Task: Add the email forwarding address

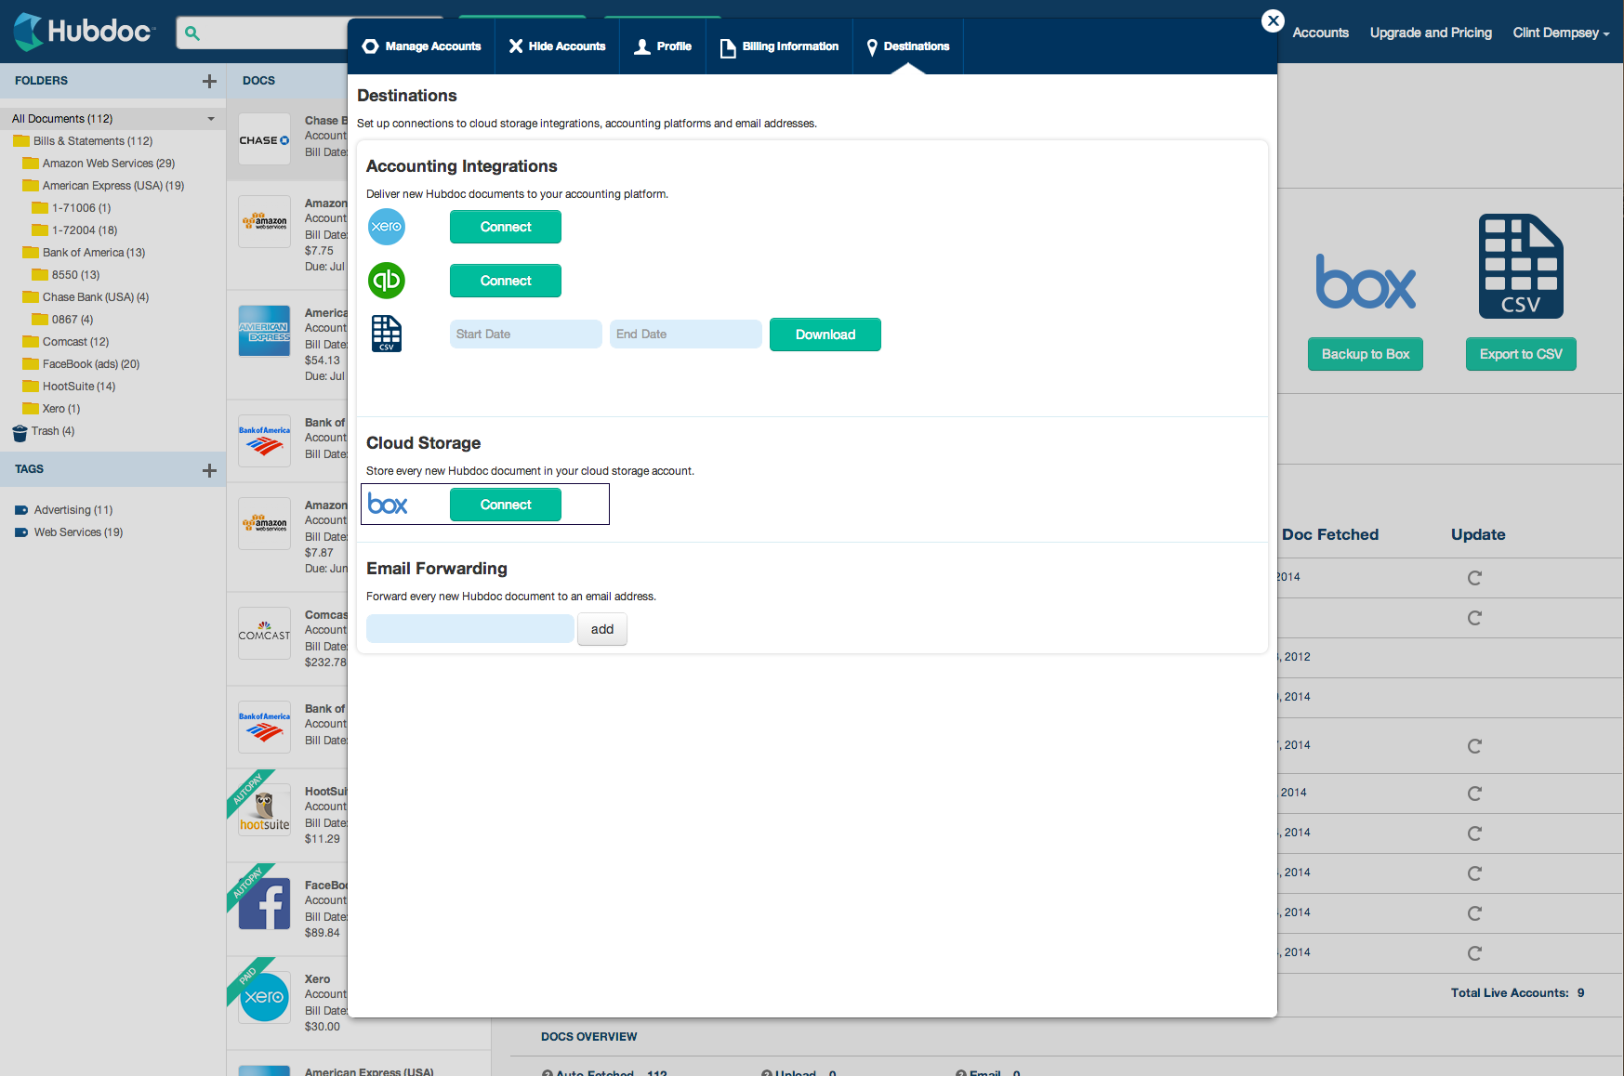Action: tap(602, 629)
